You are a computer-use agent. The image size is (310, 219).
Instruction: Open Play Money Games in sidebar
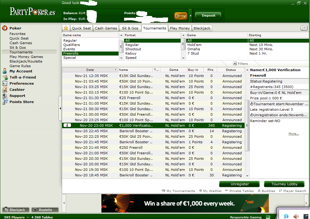(26, 57)
